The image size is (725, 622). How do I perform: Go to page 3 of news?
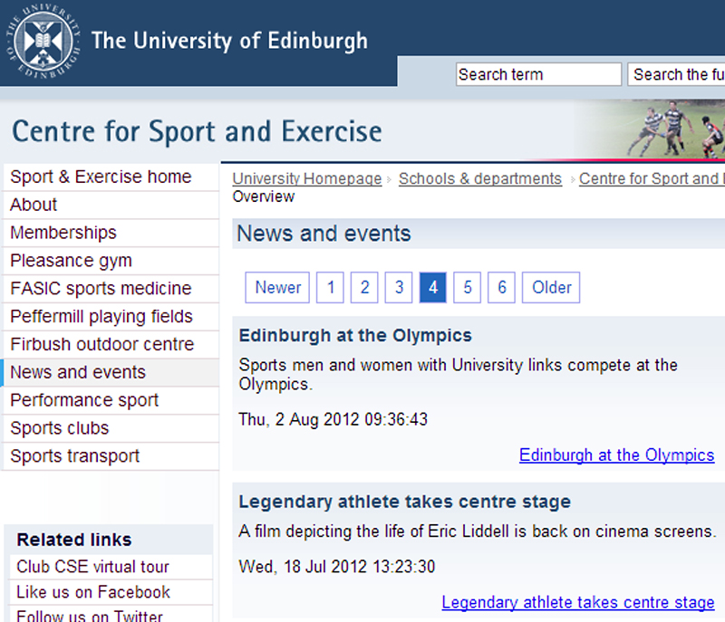(399, 287)
